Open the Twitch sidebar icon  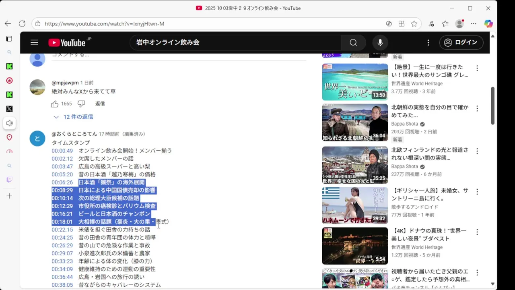point(9,180)
